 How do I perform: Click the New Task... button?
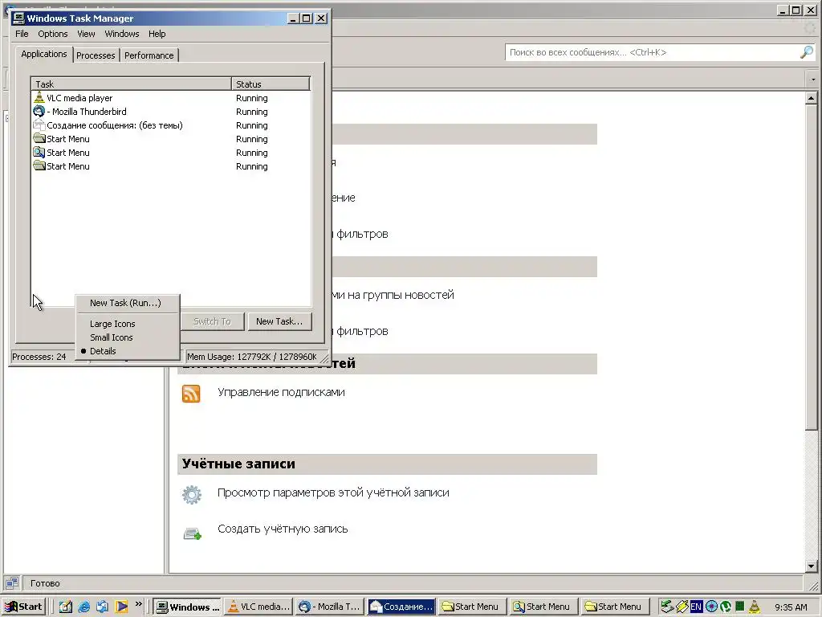279,321
